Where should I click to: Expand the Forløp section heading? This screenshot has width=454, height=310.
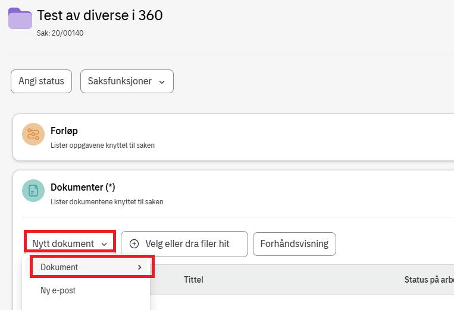click(x=64, y=131)
